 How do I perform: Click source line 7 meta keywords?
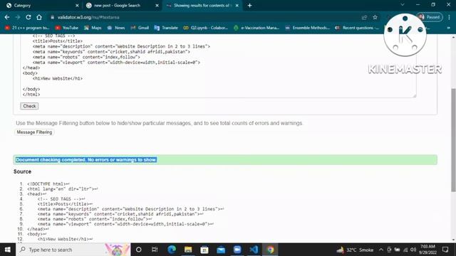tap(120, 214)
